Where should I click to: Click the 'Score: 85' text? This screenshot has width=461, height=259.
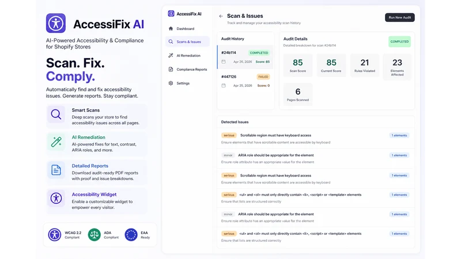(x=263, y=62)
